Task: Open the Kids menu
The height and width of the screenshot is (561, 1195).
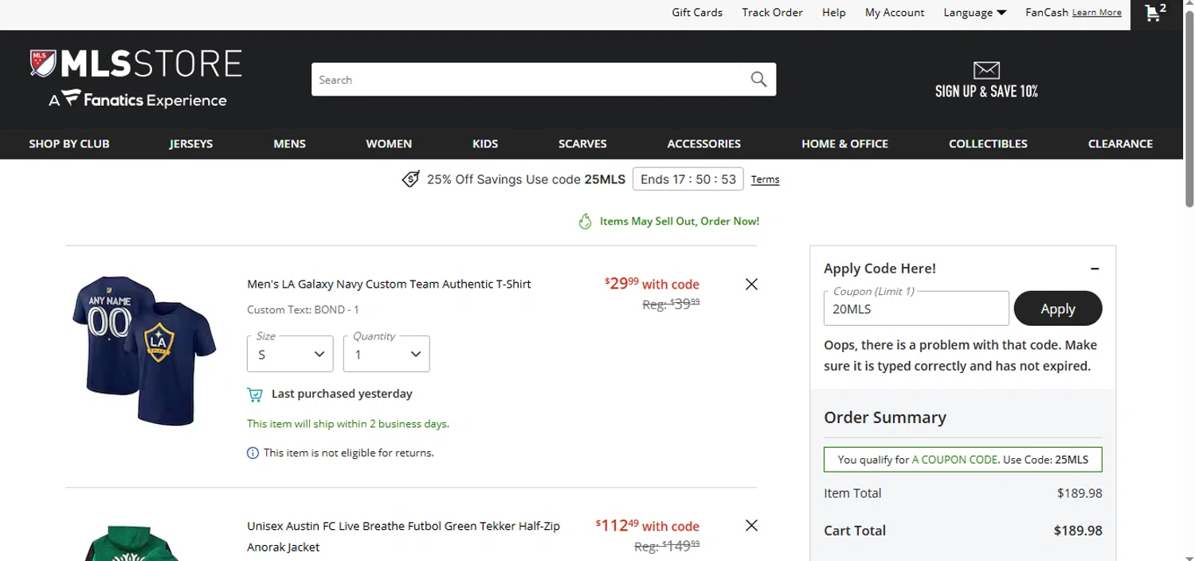Action: pyautogui.click(x=485, y=144)
